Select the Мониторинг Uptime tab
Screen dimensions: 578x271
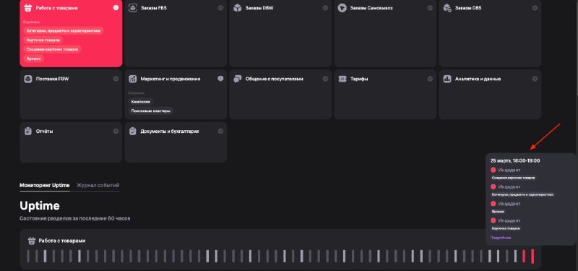pos(45,186)
